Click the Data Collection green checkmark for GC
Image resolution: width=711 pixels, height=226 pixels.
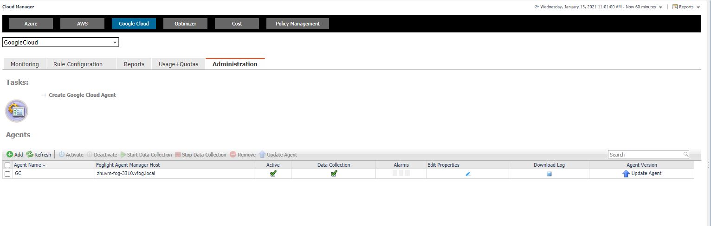point(334,174)
